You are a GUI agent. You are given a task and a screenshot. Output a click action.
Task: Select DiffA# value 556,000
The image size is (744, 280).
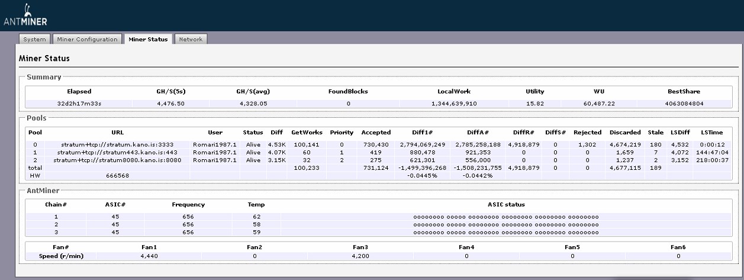click(x=478, y=160)
